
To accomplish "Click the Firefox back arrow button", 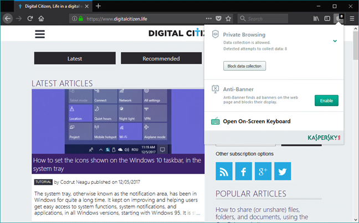I will pos(8,18).
